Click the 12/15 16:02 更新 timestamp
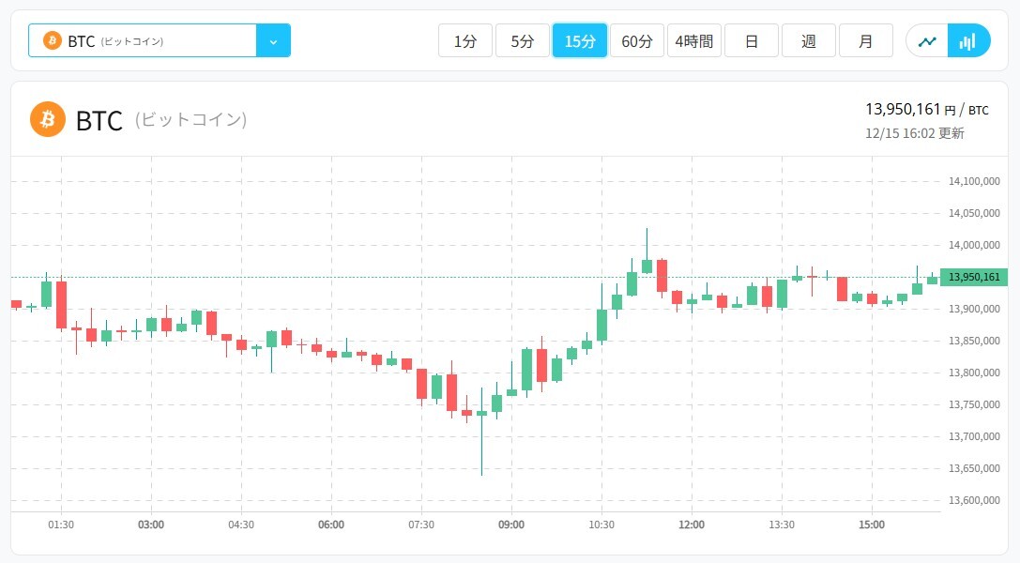Image resolution: width=1020 pixels, height=563 pixels. pos(914,133)
